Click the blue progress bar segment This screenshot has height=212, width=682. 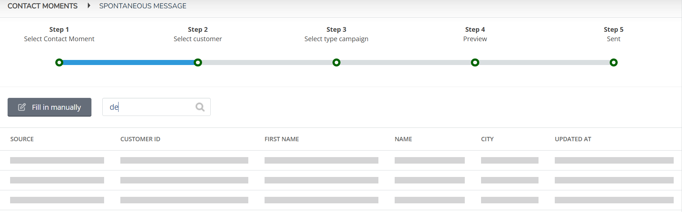(x=128, y=62)
